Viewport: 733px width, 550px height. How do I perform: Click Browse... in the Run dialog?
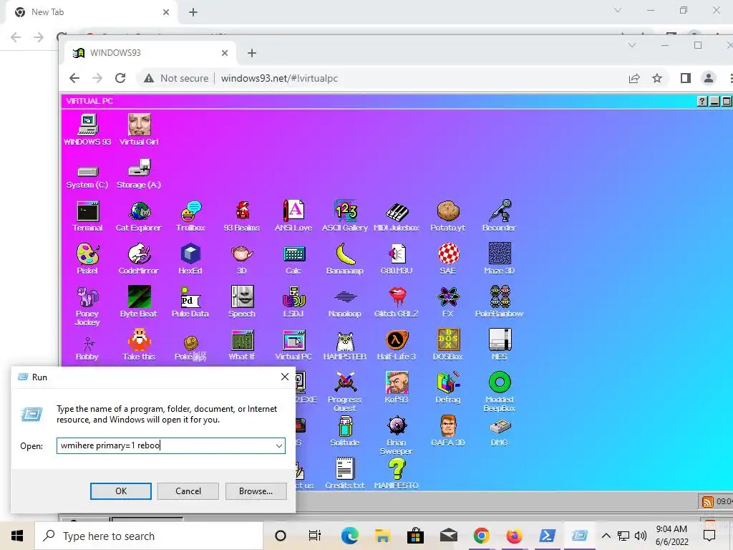tap(256, 491)
